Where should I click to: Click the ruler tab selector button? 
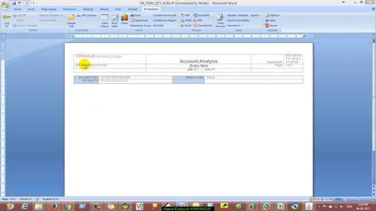click(x=3, y=36)
